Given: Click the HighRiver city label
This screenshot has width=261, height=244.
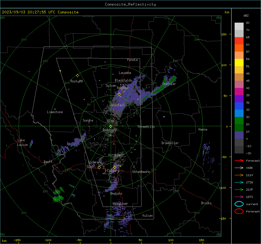Looking at the screenshot, I should point(120,204).
